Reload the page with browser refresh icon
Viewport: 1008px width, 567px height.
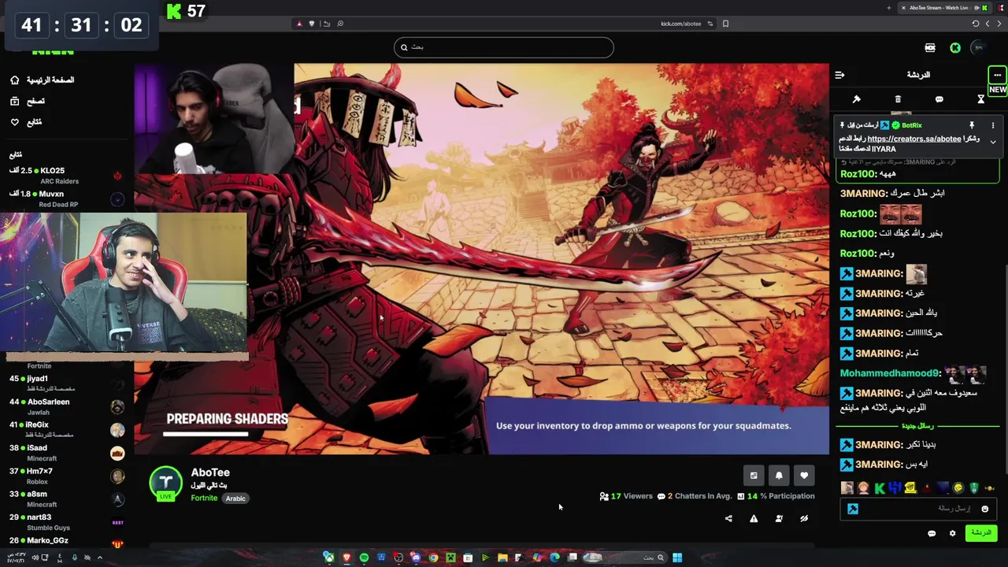pos(976,24)
